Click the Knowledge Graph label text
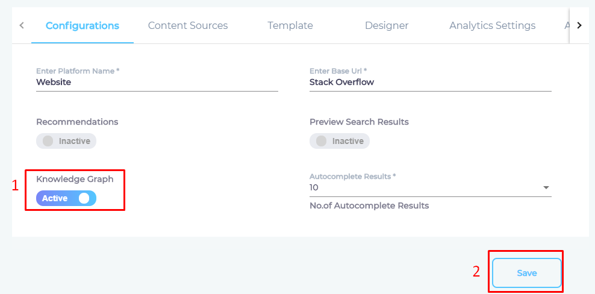The width and height of the screenshot is (595, 294). (x=75, y=179)
